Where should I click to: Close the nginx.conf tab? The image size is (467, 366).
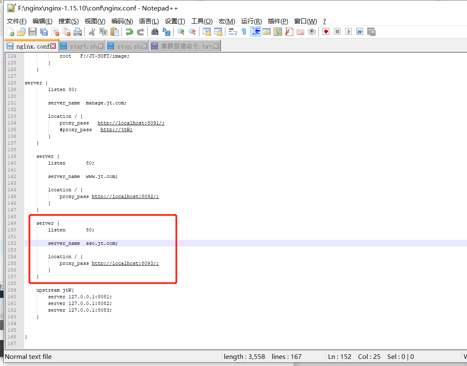click(53, 46)
